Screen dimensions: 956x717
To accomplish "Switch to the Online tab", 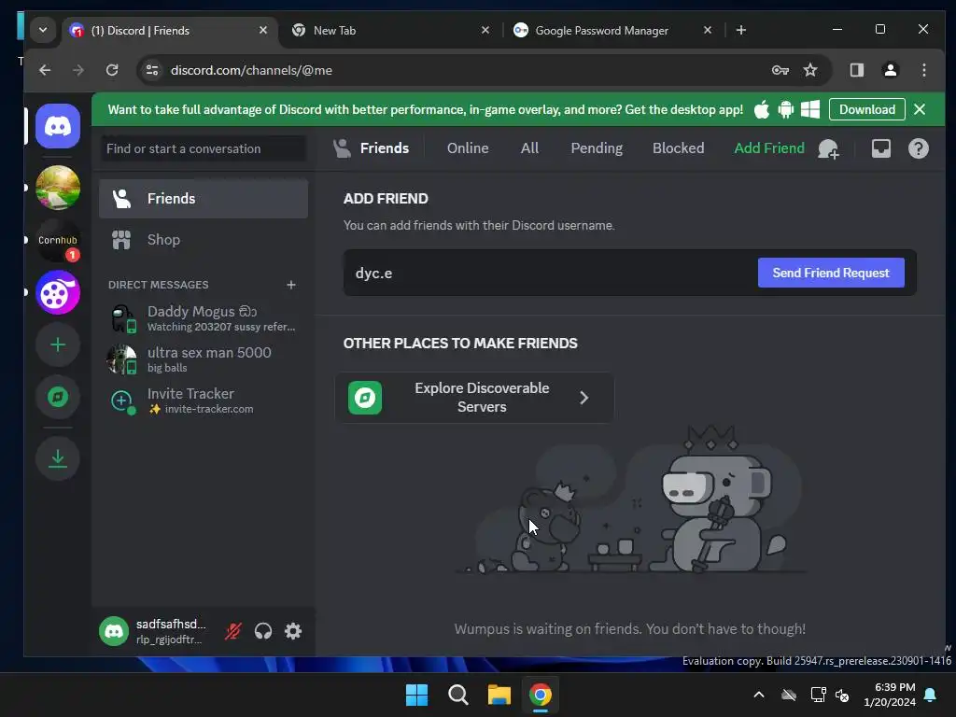I will pos(468,148).
